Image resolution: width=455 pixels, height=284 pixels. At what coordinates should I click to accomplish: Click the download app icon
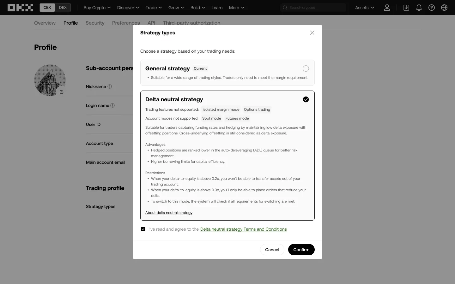pyautogui.click(x=406, y=8)
